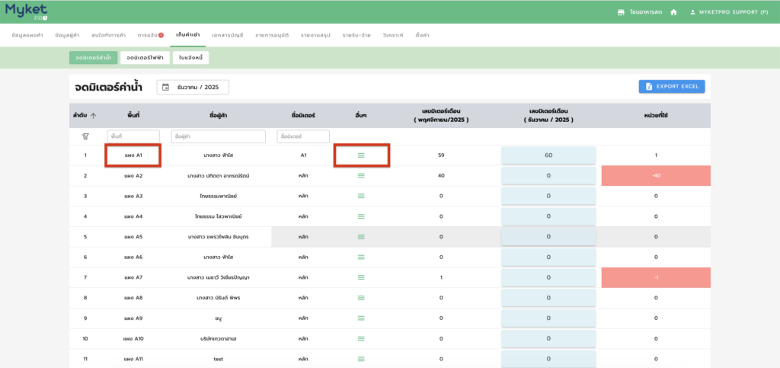Open the hamburger menu for แผง A1

(x=361, y=155)
